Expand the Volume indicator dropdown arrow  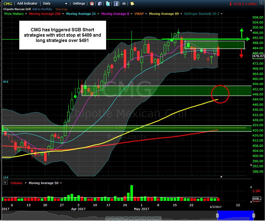pos(25,183)
